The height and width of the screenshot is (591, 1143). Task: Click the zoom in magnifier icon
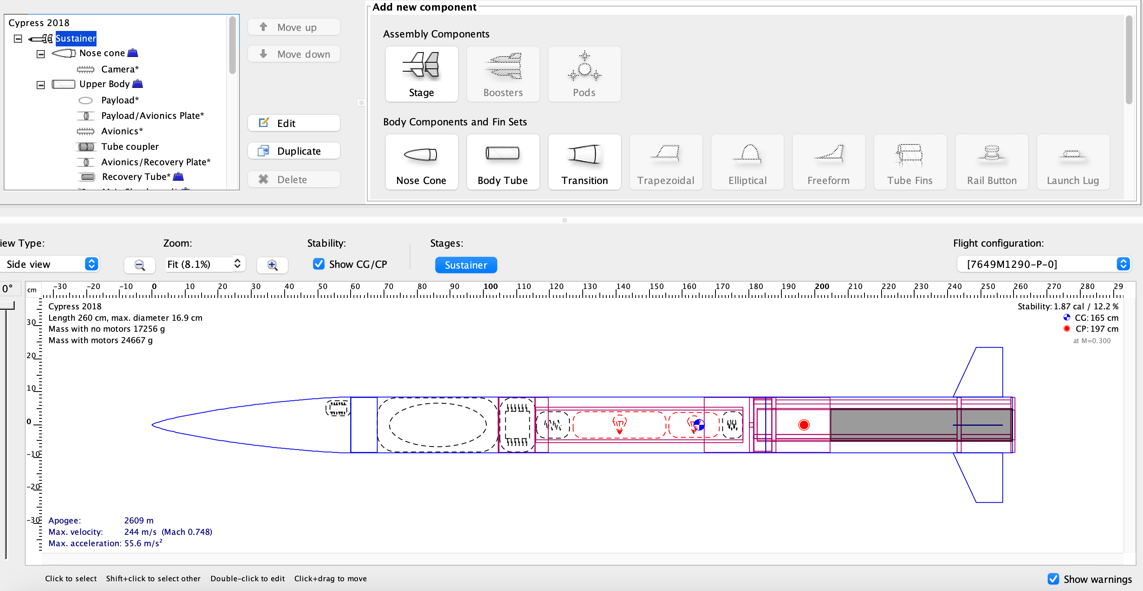pyautogui.click(x=272, y=265)
